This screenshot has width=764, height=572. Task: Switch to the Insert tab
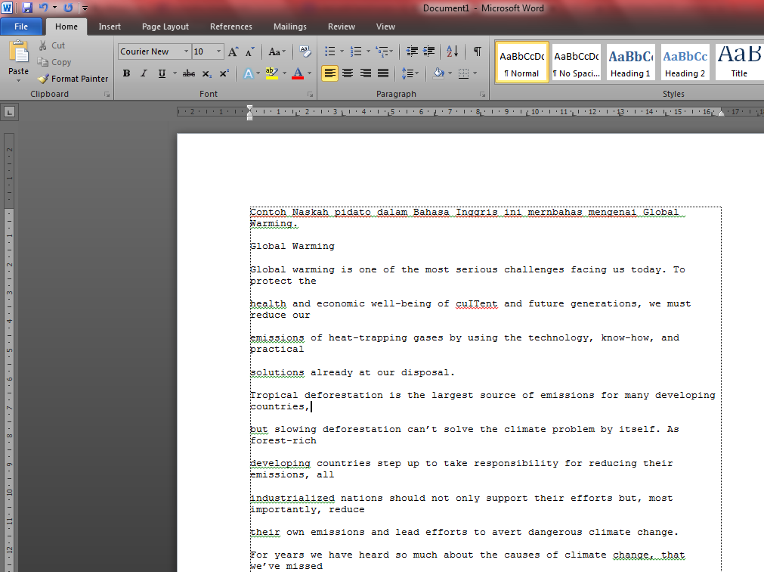click(x=109, y=26)
